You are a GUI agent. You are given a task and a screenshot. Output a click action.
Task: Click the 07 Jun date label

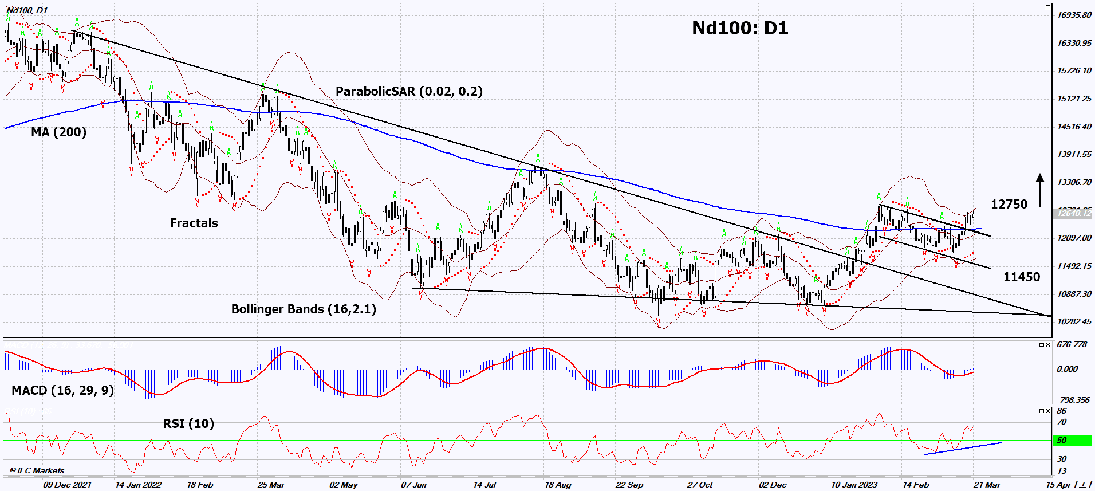(413, 485)
